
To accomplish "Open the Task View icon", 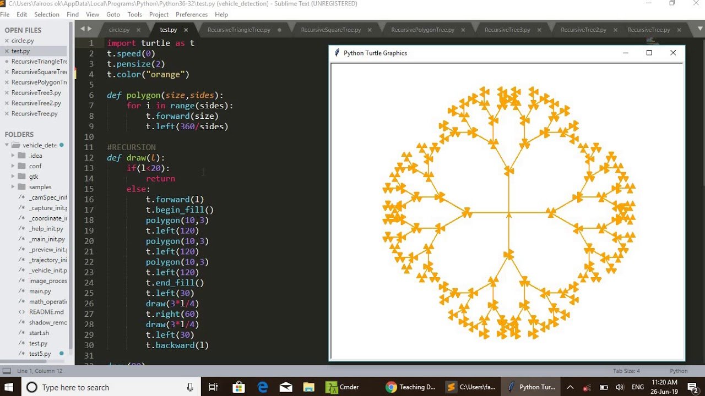I will [214, 387].
